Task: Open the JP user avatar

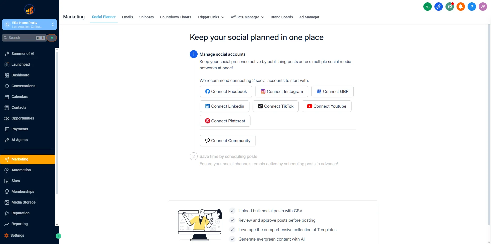Action: point(483,7)
